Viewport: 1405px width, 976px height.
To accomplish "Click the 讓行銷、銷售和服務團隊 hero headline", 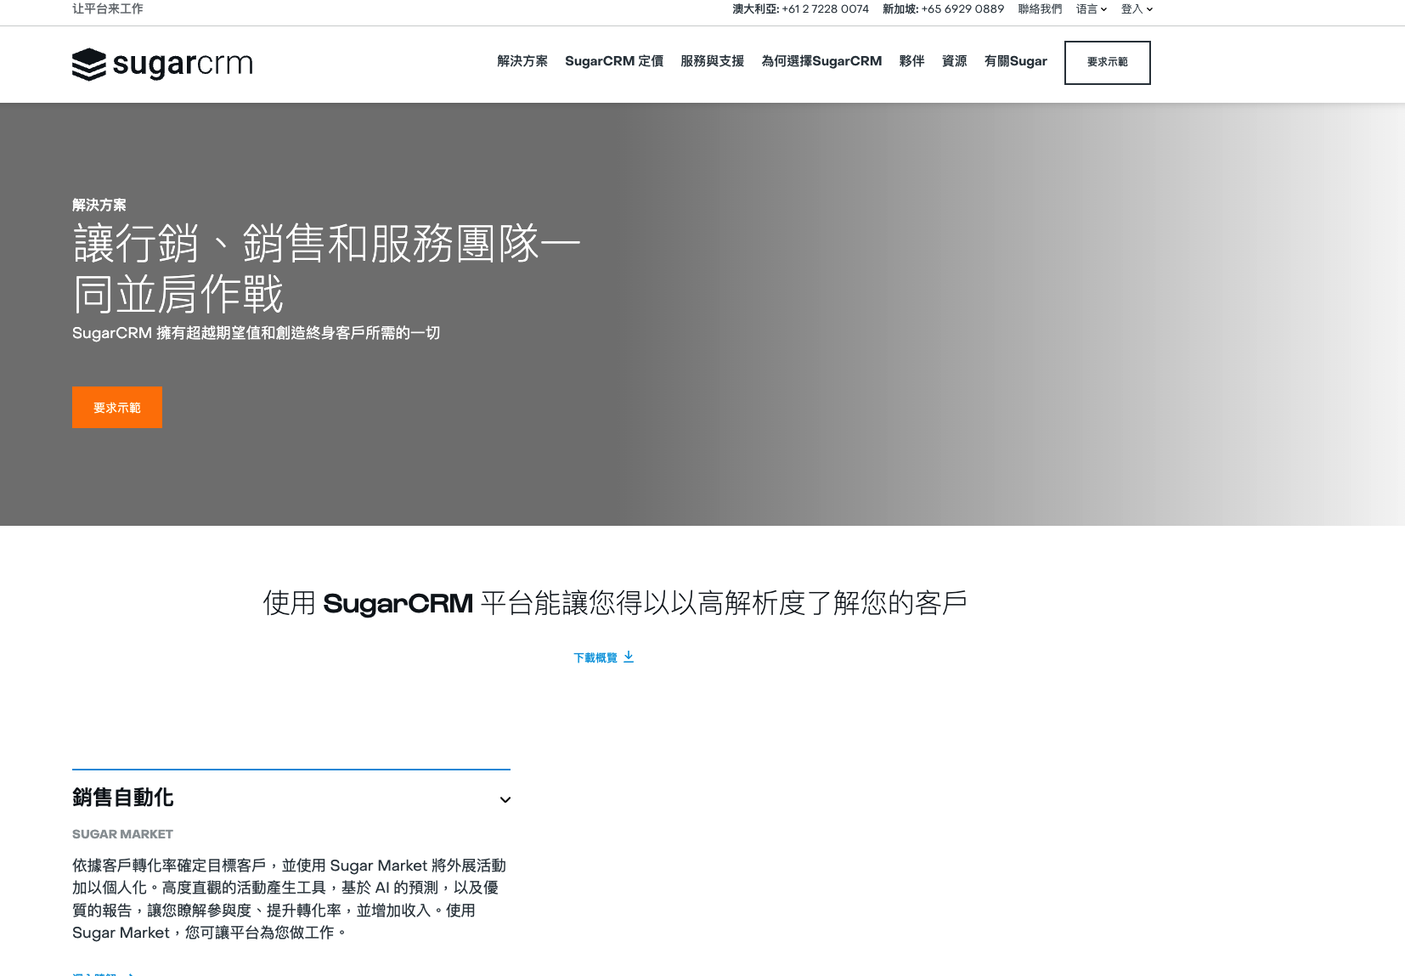I will tap(327, 268).
